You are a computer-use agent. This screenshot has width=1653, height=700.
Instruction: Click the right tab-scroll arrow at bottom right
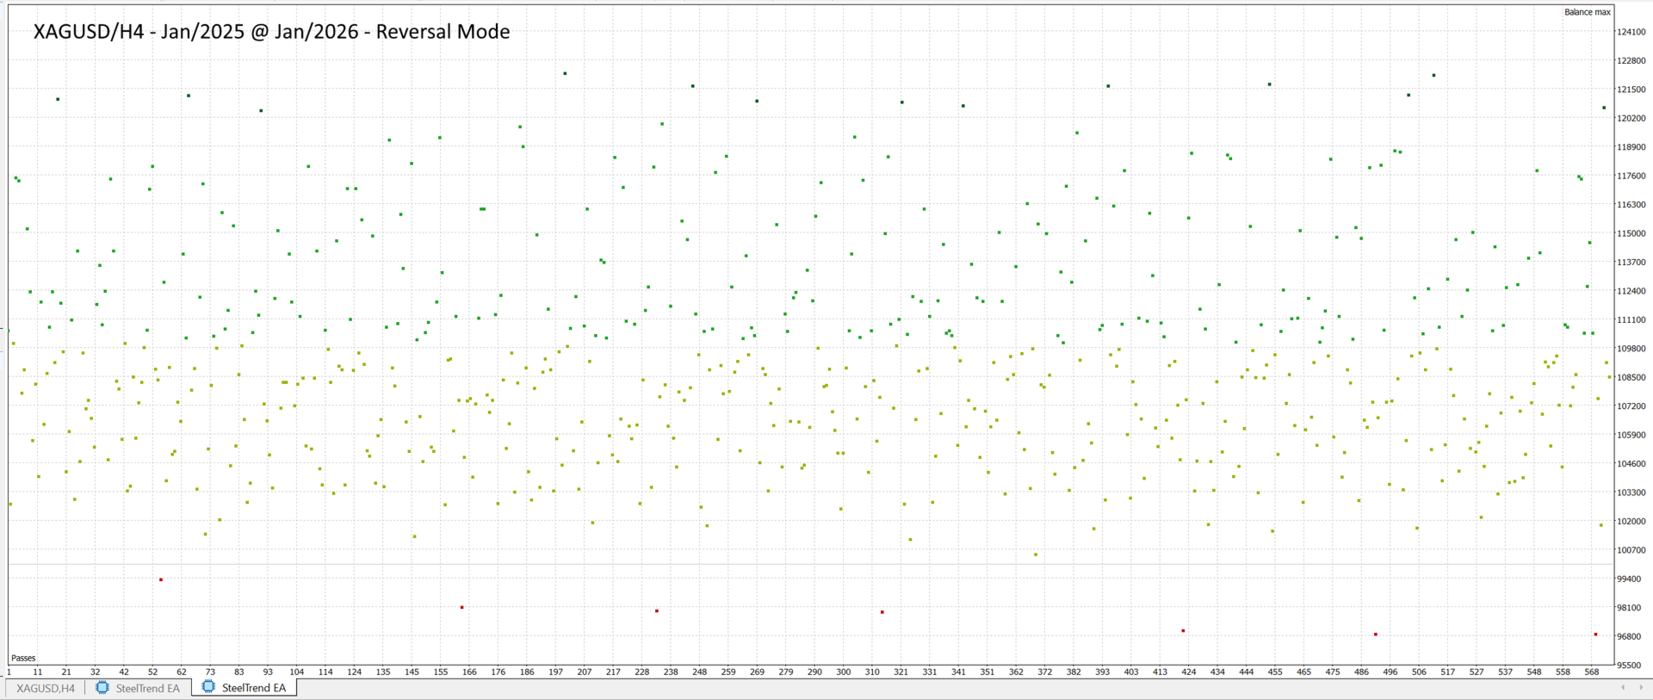coord(1643,687)
